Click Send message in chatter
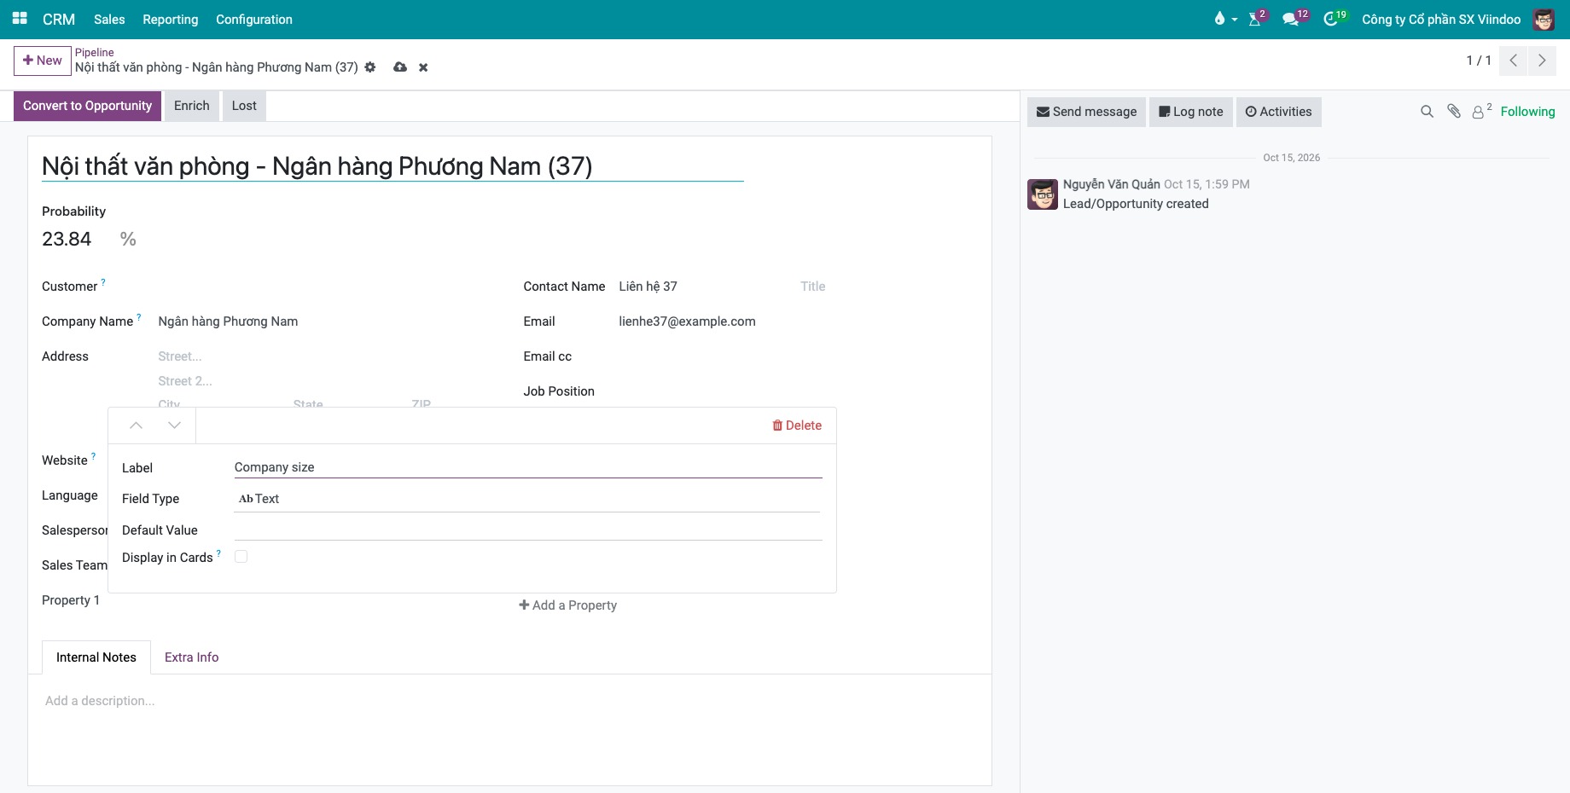This screenshot has width=1570, height=793. [x=1086, y=112]
